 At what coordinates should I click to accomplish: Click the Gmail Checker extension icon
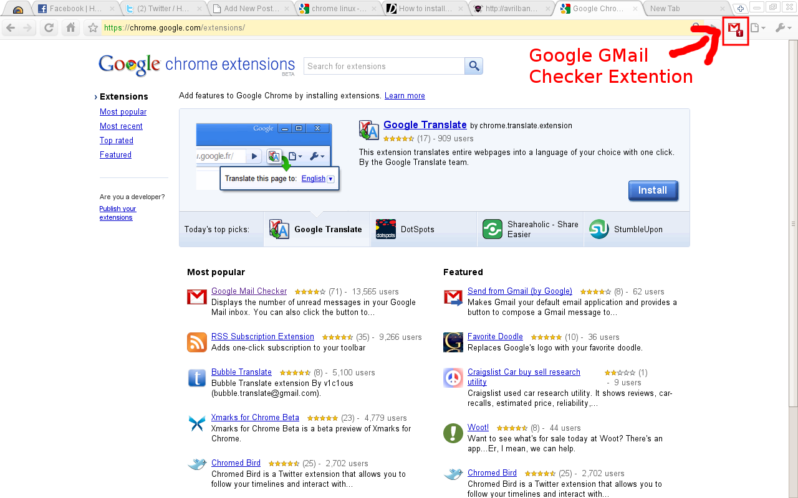click(x=735, y=28)
